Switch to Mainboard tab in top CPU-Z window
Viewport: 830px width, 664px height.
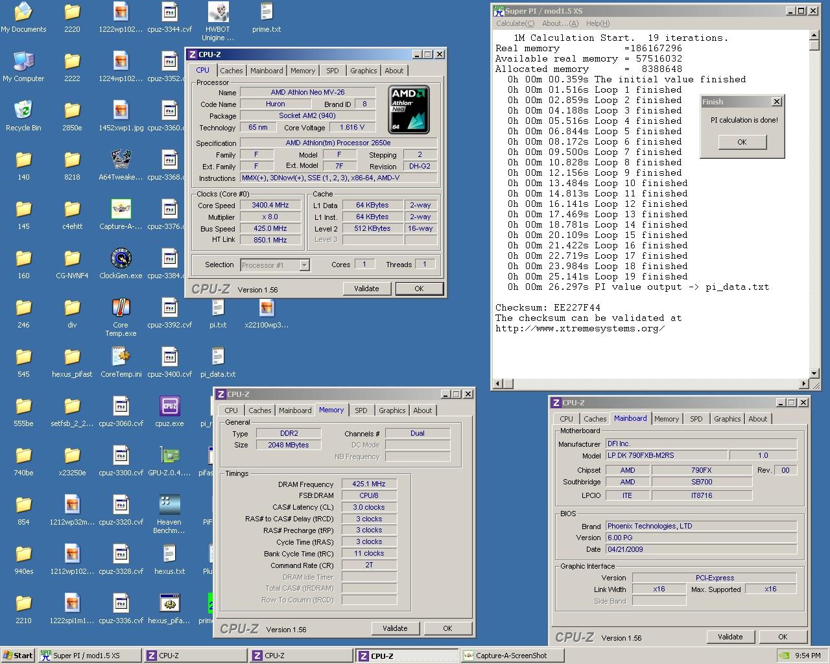point(267,71)
